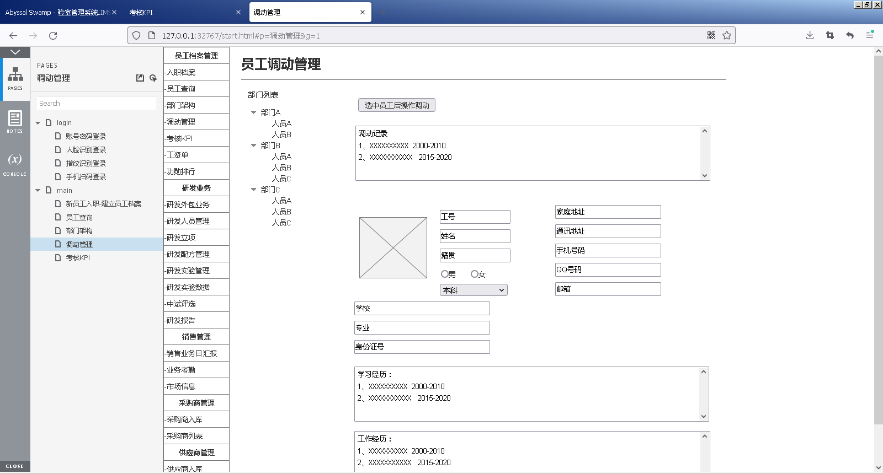Click the browser hamburger menu icon
The image size is (883, 474).
coord(870,35)
